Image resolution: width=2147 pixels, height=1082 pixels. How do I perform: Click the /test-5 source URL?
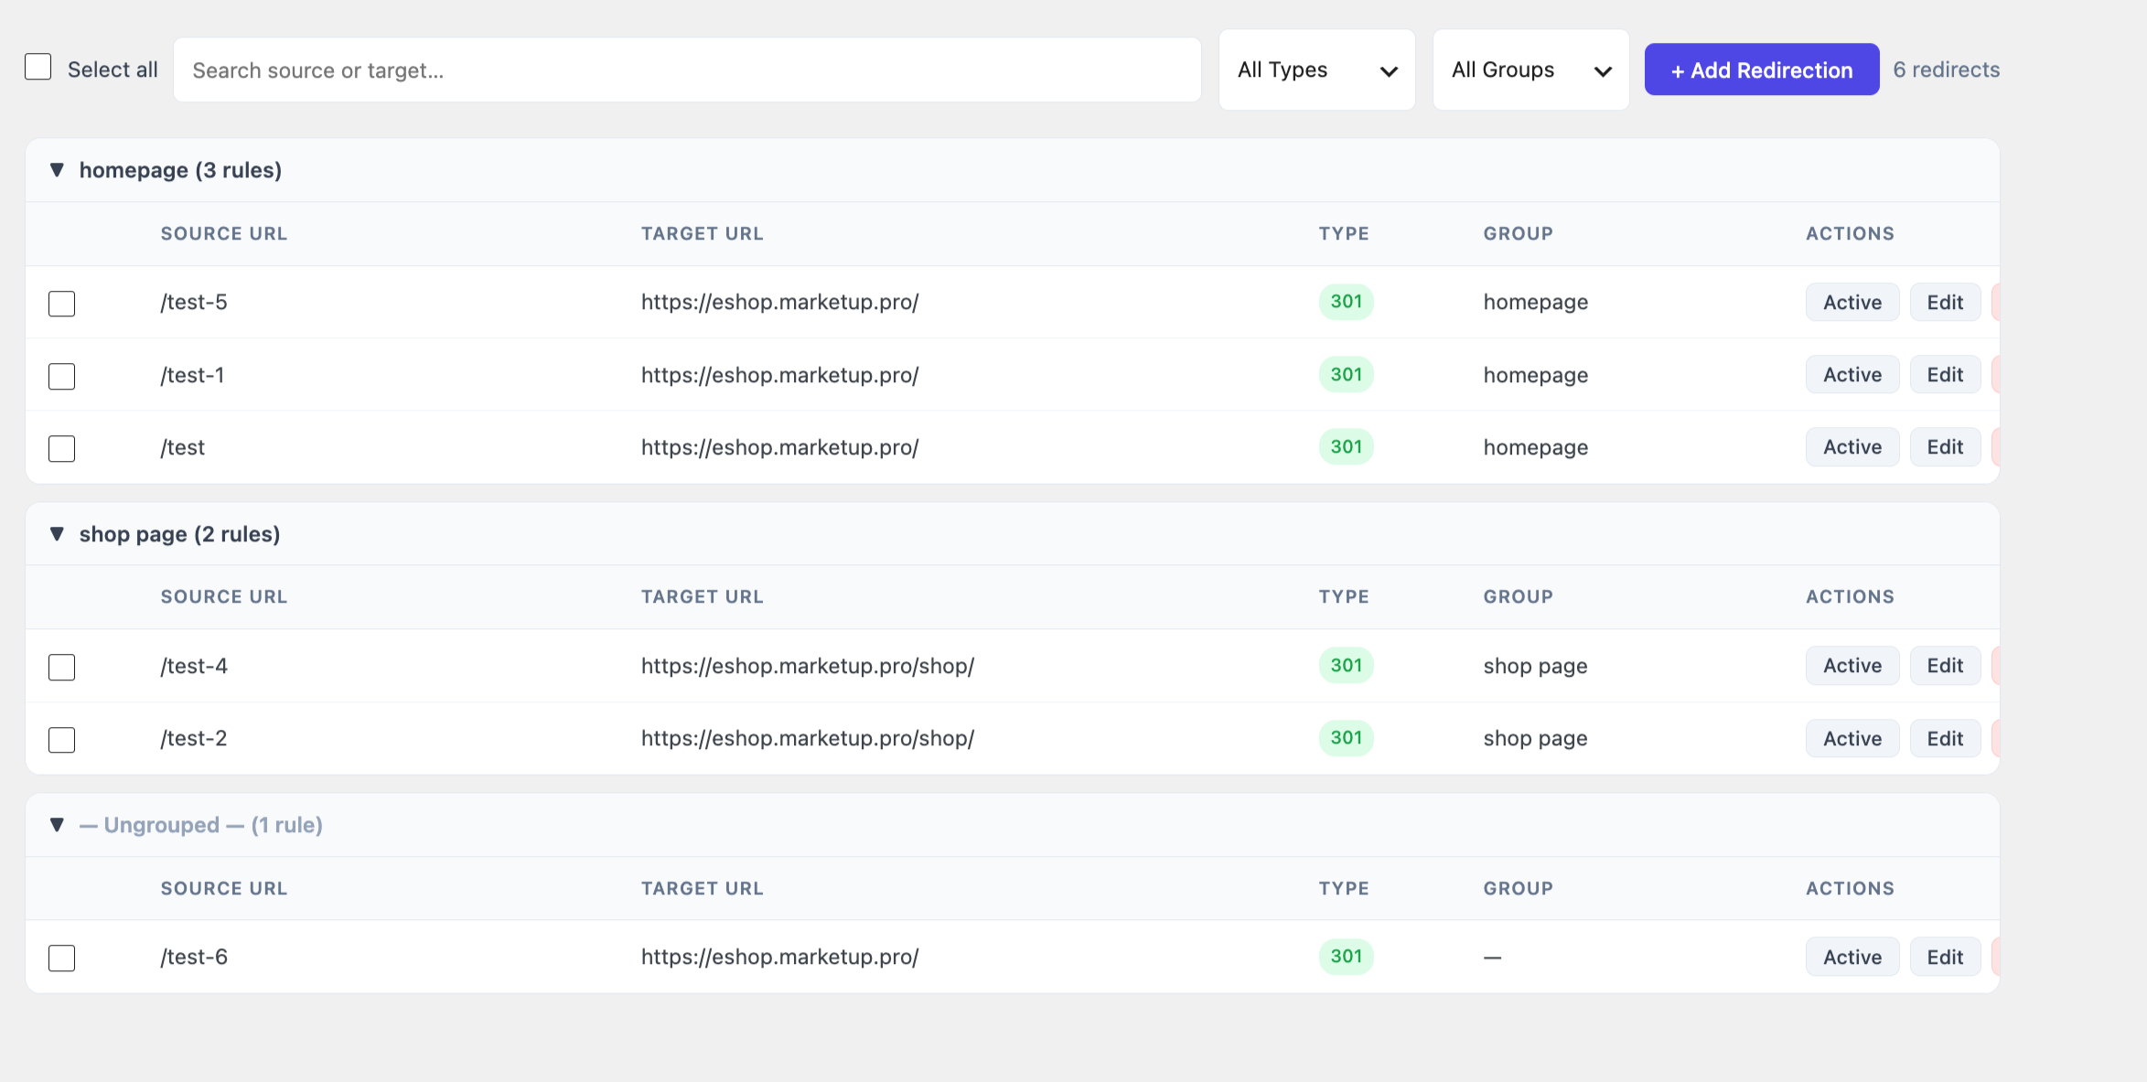(x=194, y=302)
